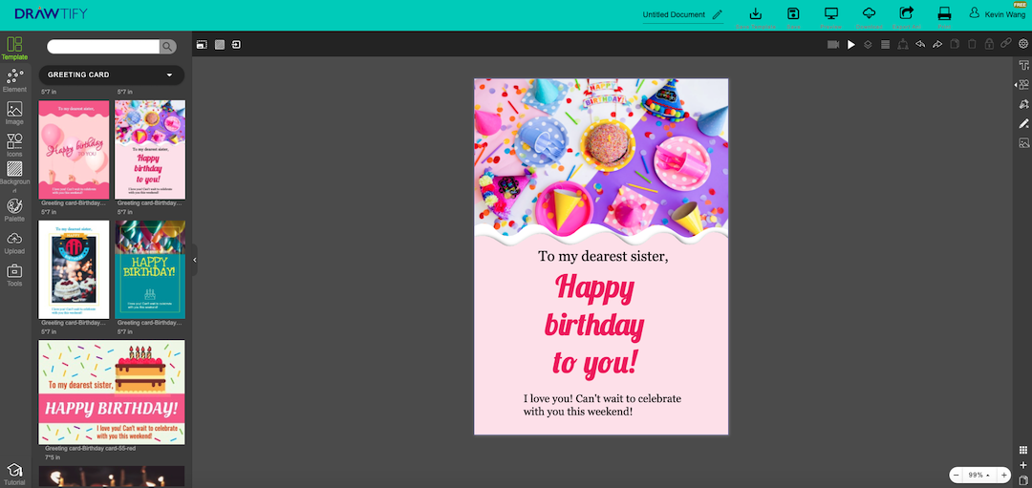
Task: Select the pencil draw tool in the right toolbar
Action: point(1023,123)
